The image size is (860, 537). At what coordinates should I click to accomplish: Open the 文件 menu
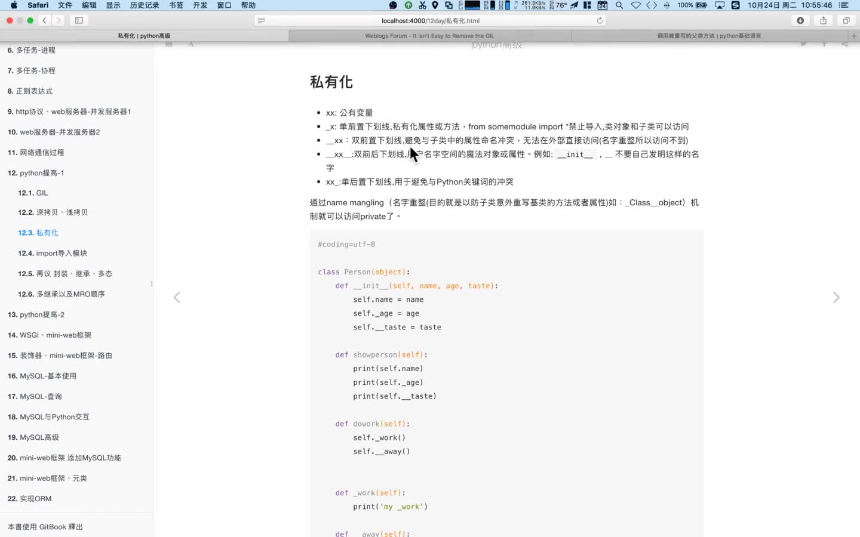[x=65, y=5]
